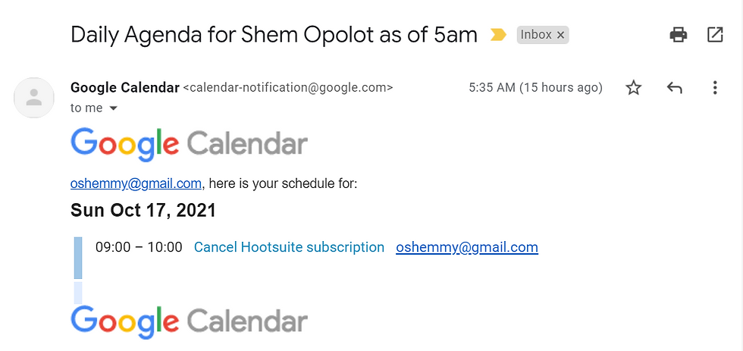Image resolution: width=743 pixels, height=351 pixels.
Task: Click the oshemmy@gmail.com link in event row
Action: [467, 247]
